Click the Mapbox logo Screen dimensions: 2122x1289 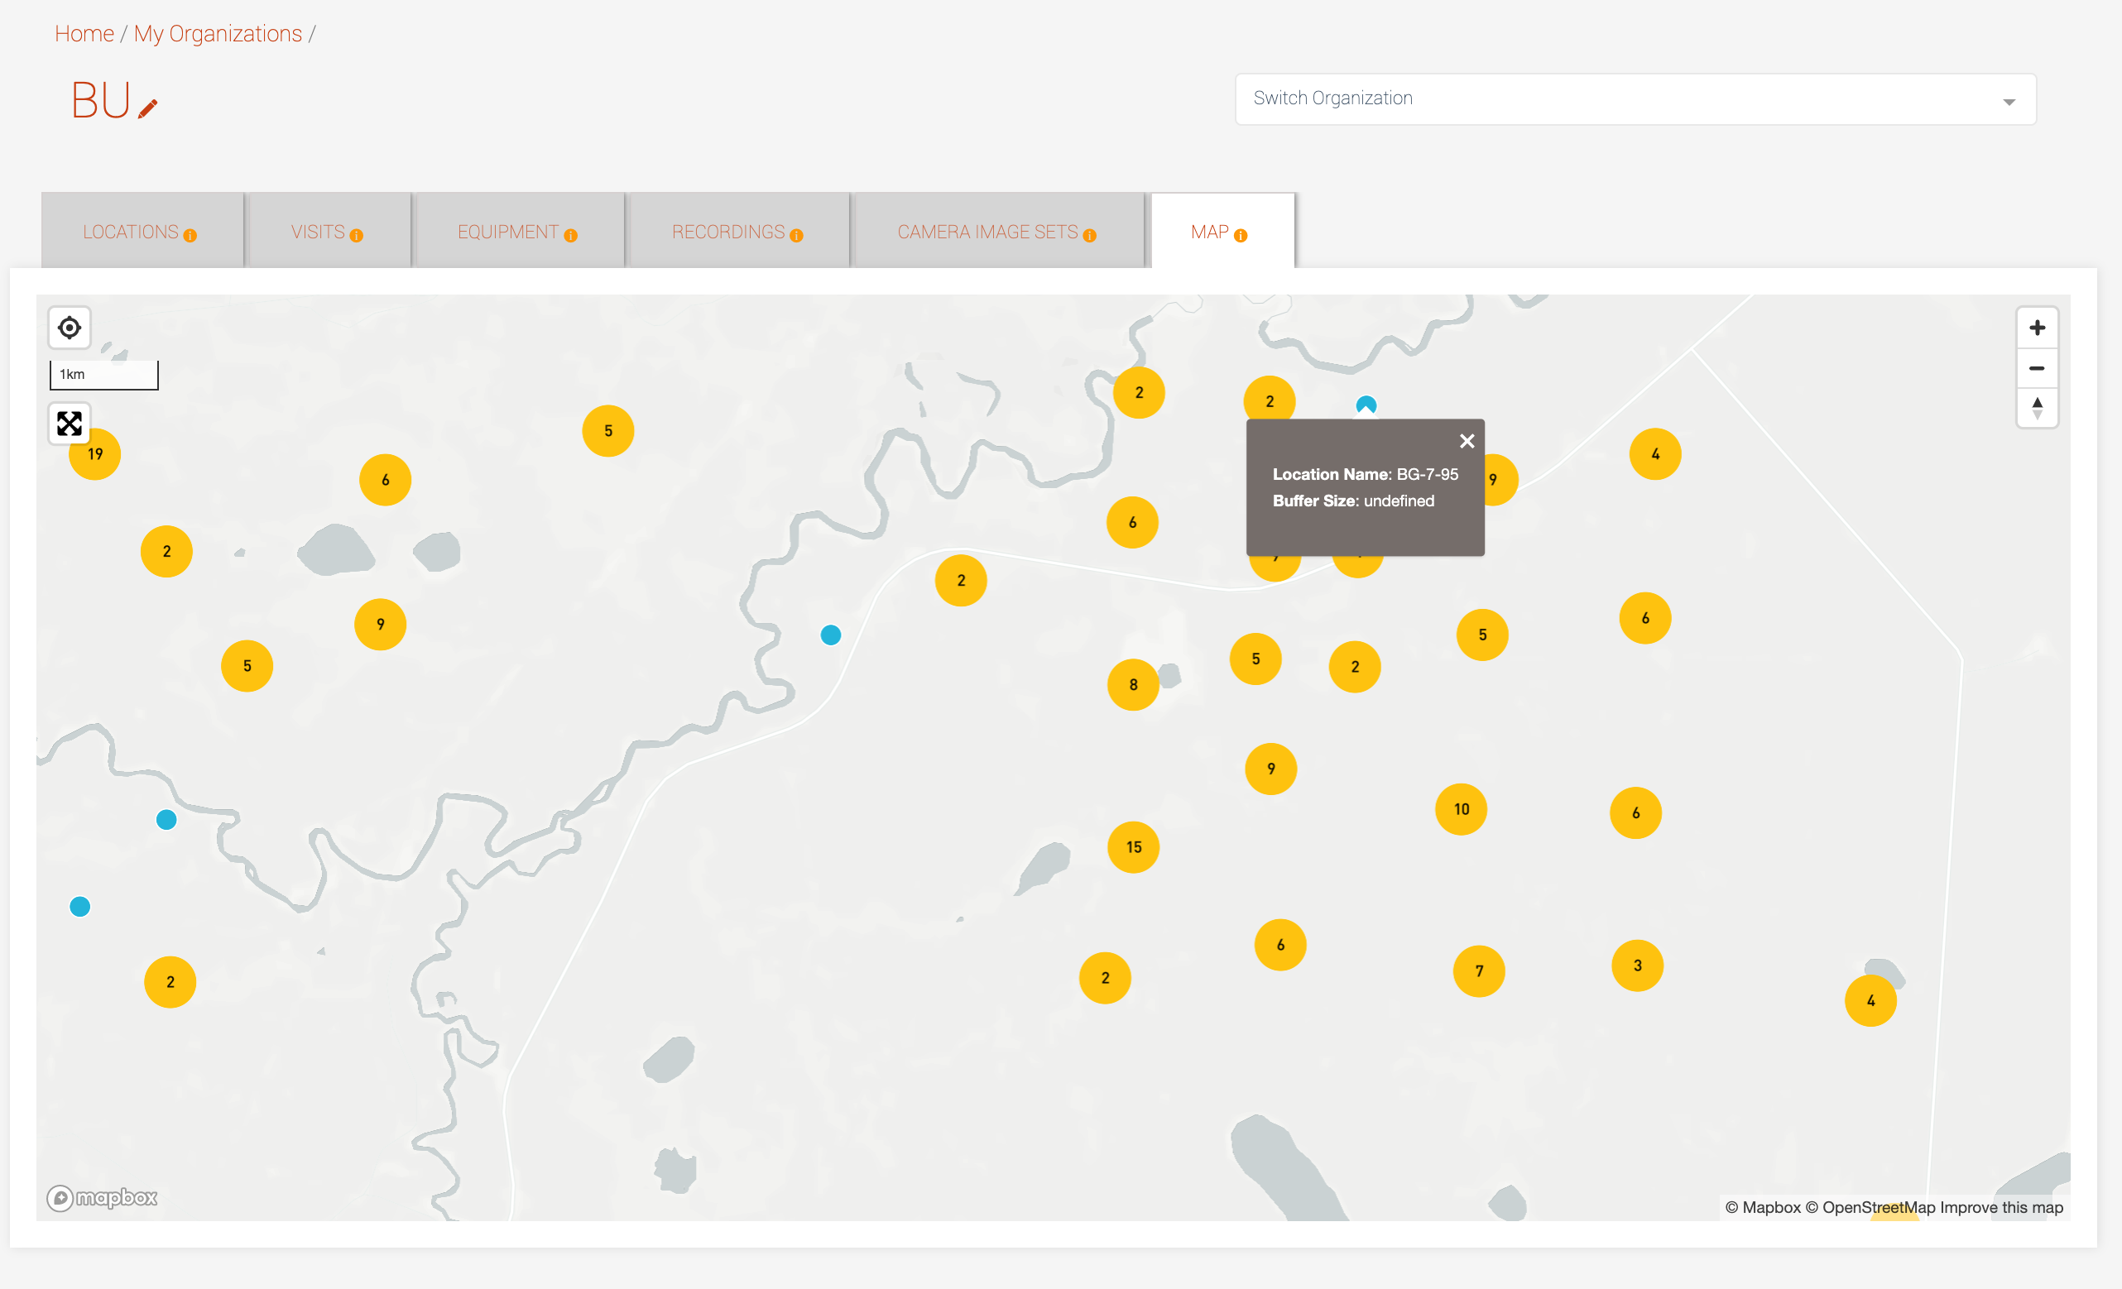(x=102, y=1198)
